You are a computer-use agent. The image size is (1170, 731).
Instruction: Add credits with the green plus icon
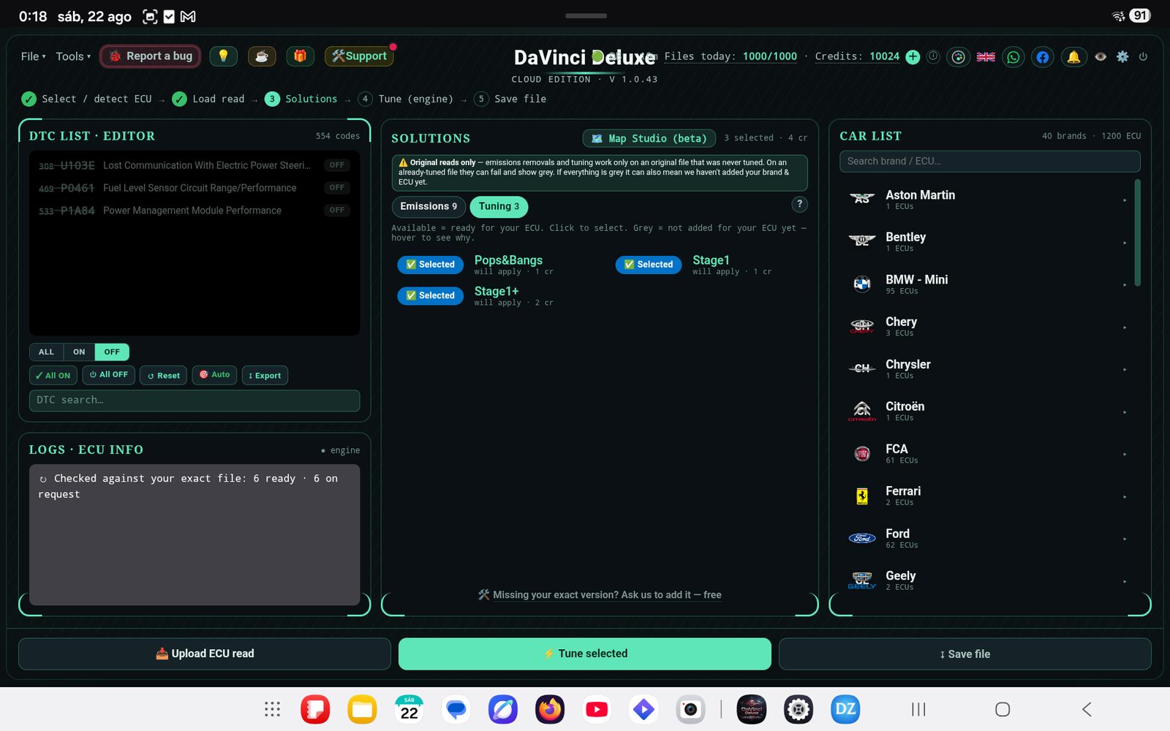(913, 57)
